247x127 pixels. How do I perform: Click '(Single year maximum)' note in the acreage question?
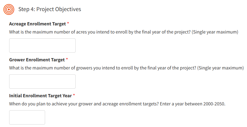pos(215,32)
